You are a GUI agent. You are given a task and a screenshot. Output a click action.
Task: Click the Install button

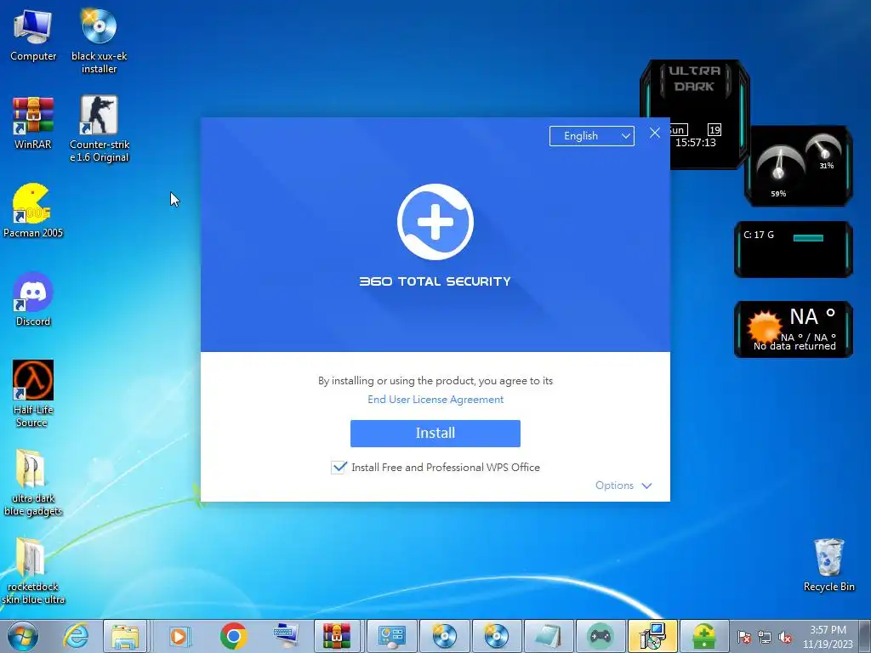435,433
